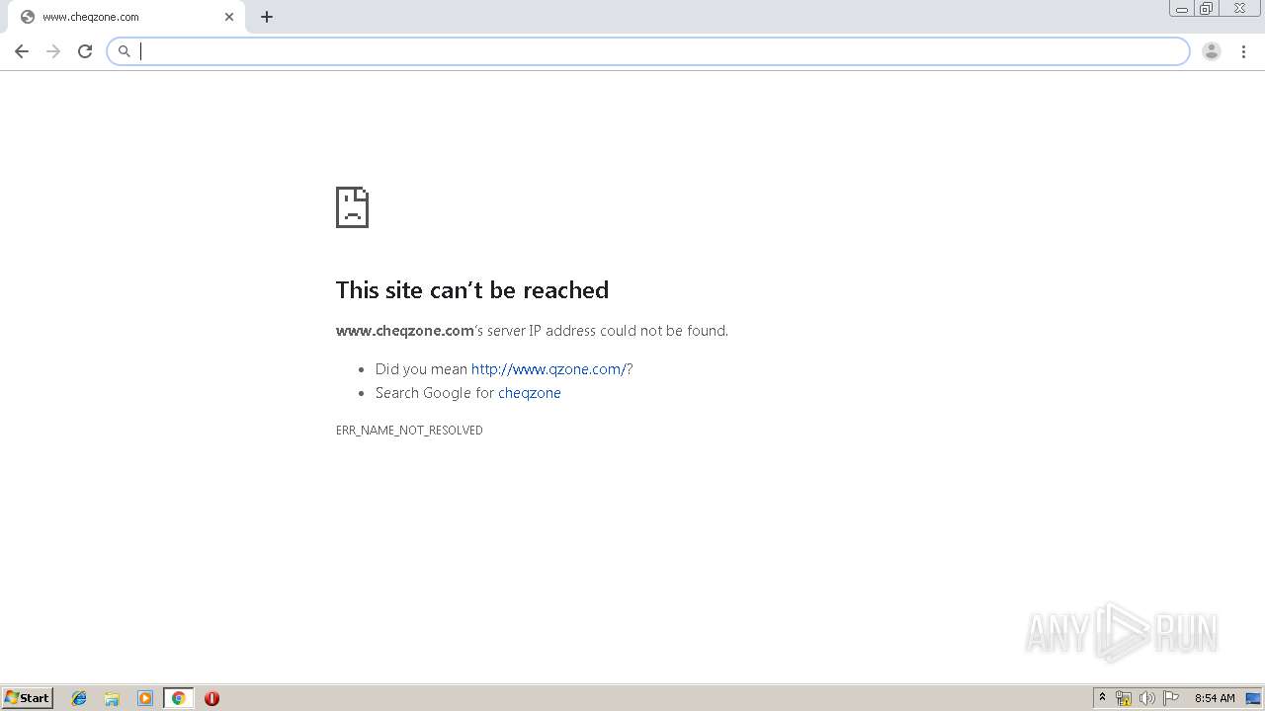Click the forward navigation arrow
The width and height of the screenshot is (1265, 711).
(x=53, y=51)
